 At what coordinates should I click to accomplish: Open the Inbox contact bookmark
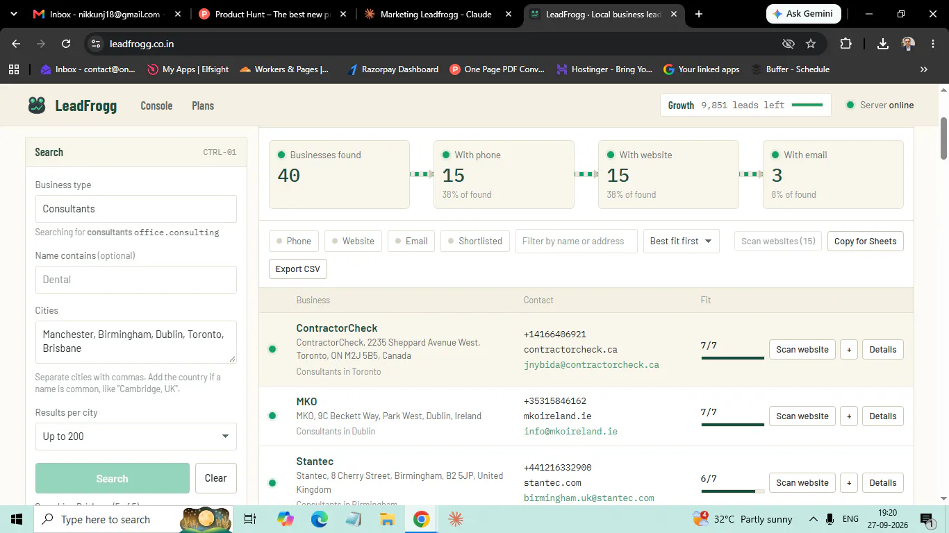pos(88,69)
